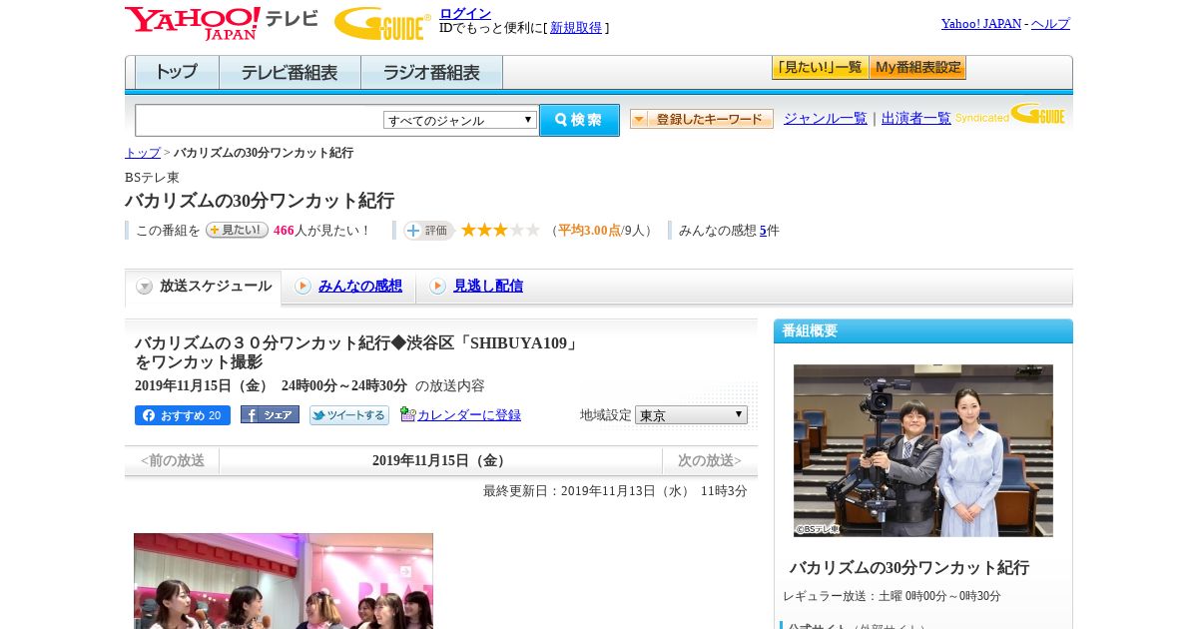Click the star rating display

(x=500, y=230)
